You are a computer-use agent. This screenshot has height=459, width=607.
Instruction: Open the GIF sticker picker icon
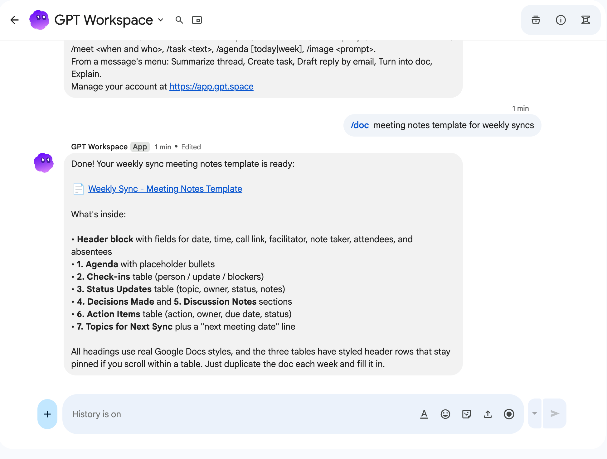click(x=467, y=414)
